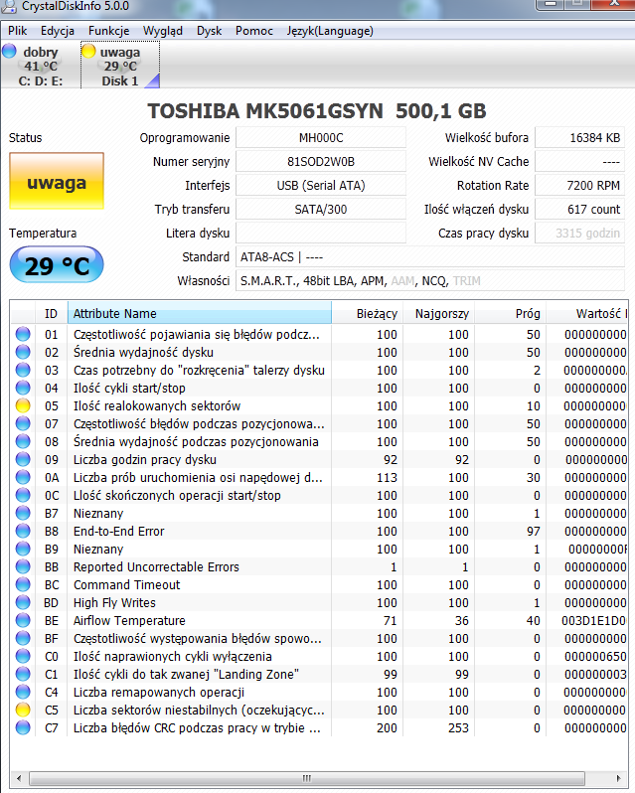Viewport: 635px width, 793px height.
Task: Click blue icon of Reported Uncorrectable Errors
Action: [x=23, y=566]
